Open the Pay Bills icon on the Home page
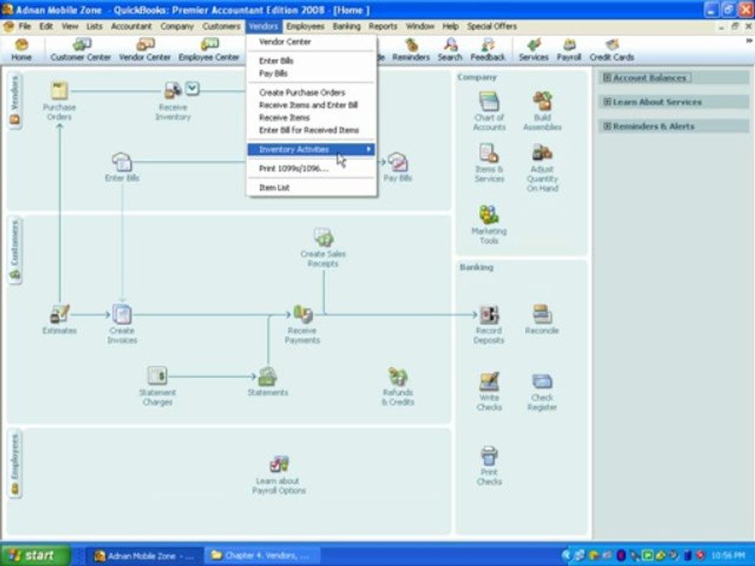The height and width of the screenshot is (566, 755). click(398, 162)
